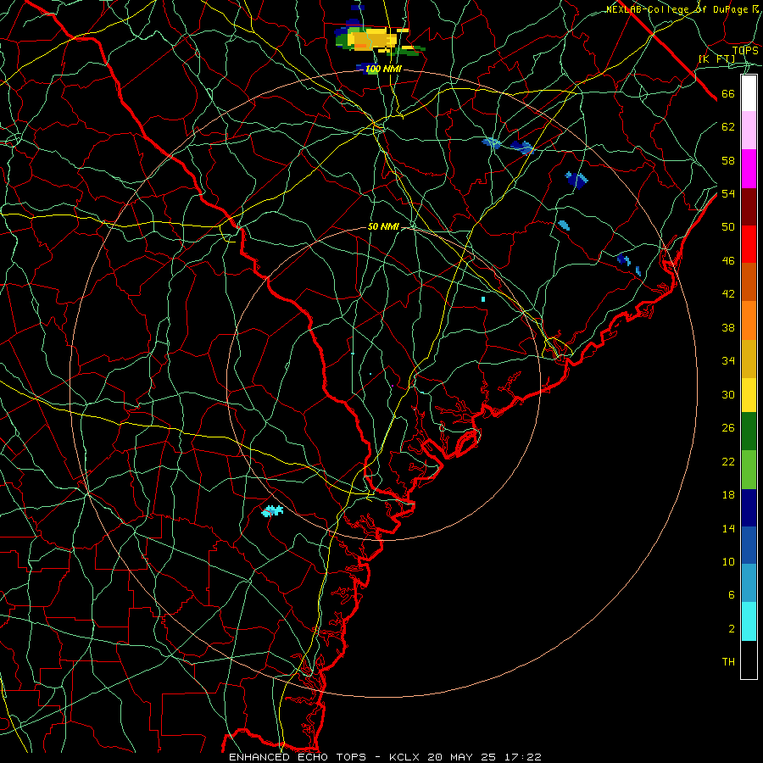Click the large yellow-orange storm echo at top
Image resolution: width=763 pixels, height=763 pixels.
pyautogui.click(x=372, y=39)
